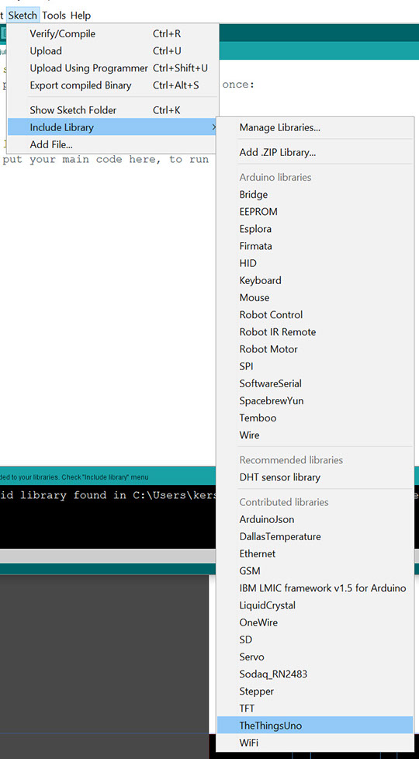Open the Help menu
Image resolution: width=419 pixels, height=759 pixels.
81,16
